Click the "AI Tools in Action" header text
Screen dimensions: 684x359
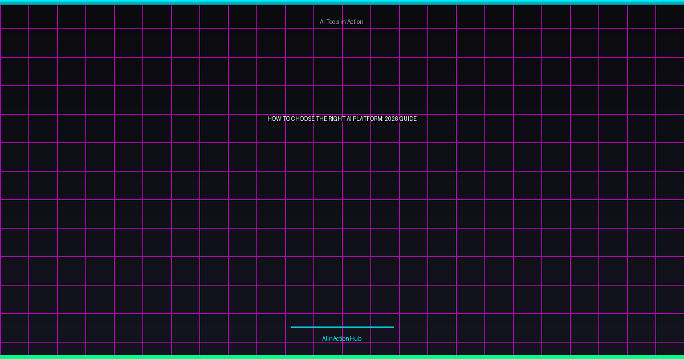(x=341, y=22)
